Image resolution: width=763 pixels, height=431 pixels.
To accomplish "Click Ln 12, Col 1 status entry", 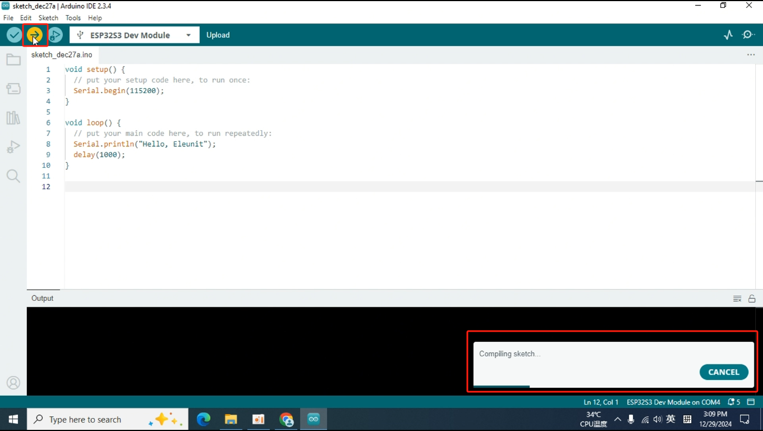I will 601,402.
